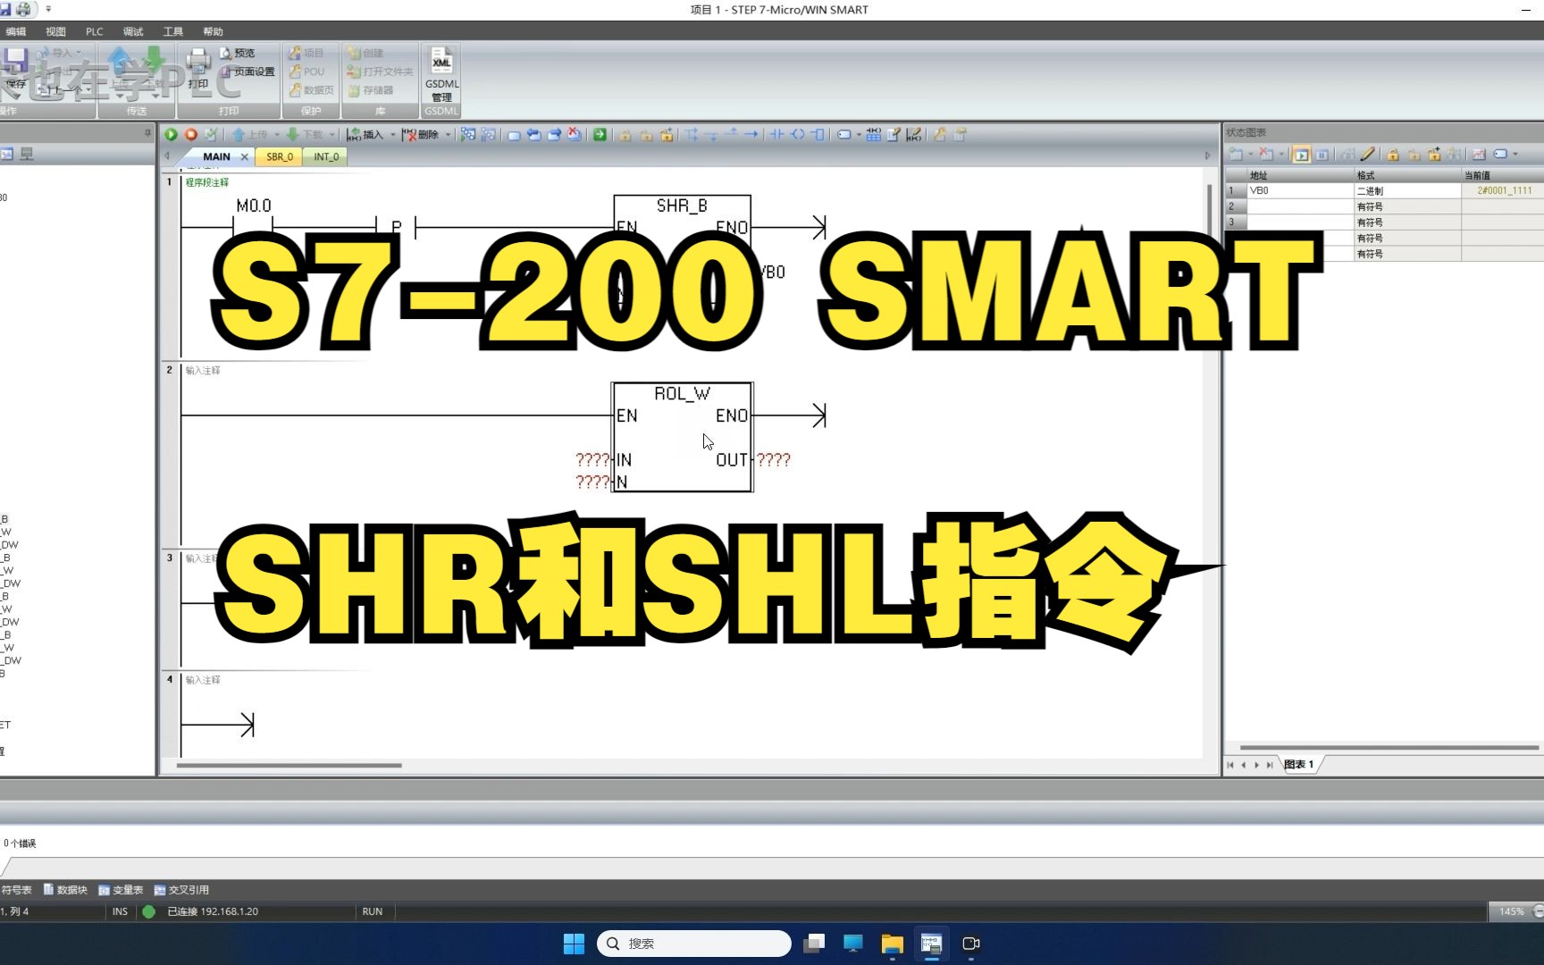The height and width of the screenshot is (965, 1544).
Task: Toggle POU comments display icon
Action: pyautogui.click(x=894, y=134)
